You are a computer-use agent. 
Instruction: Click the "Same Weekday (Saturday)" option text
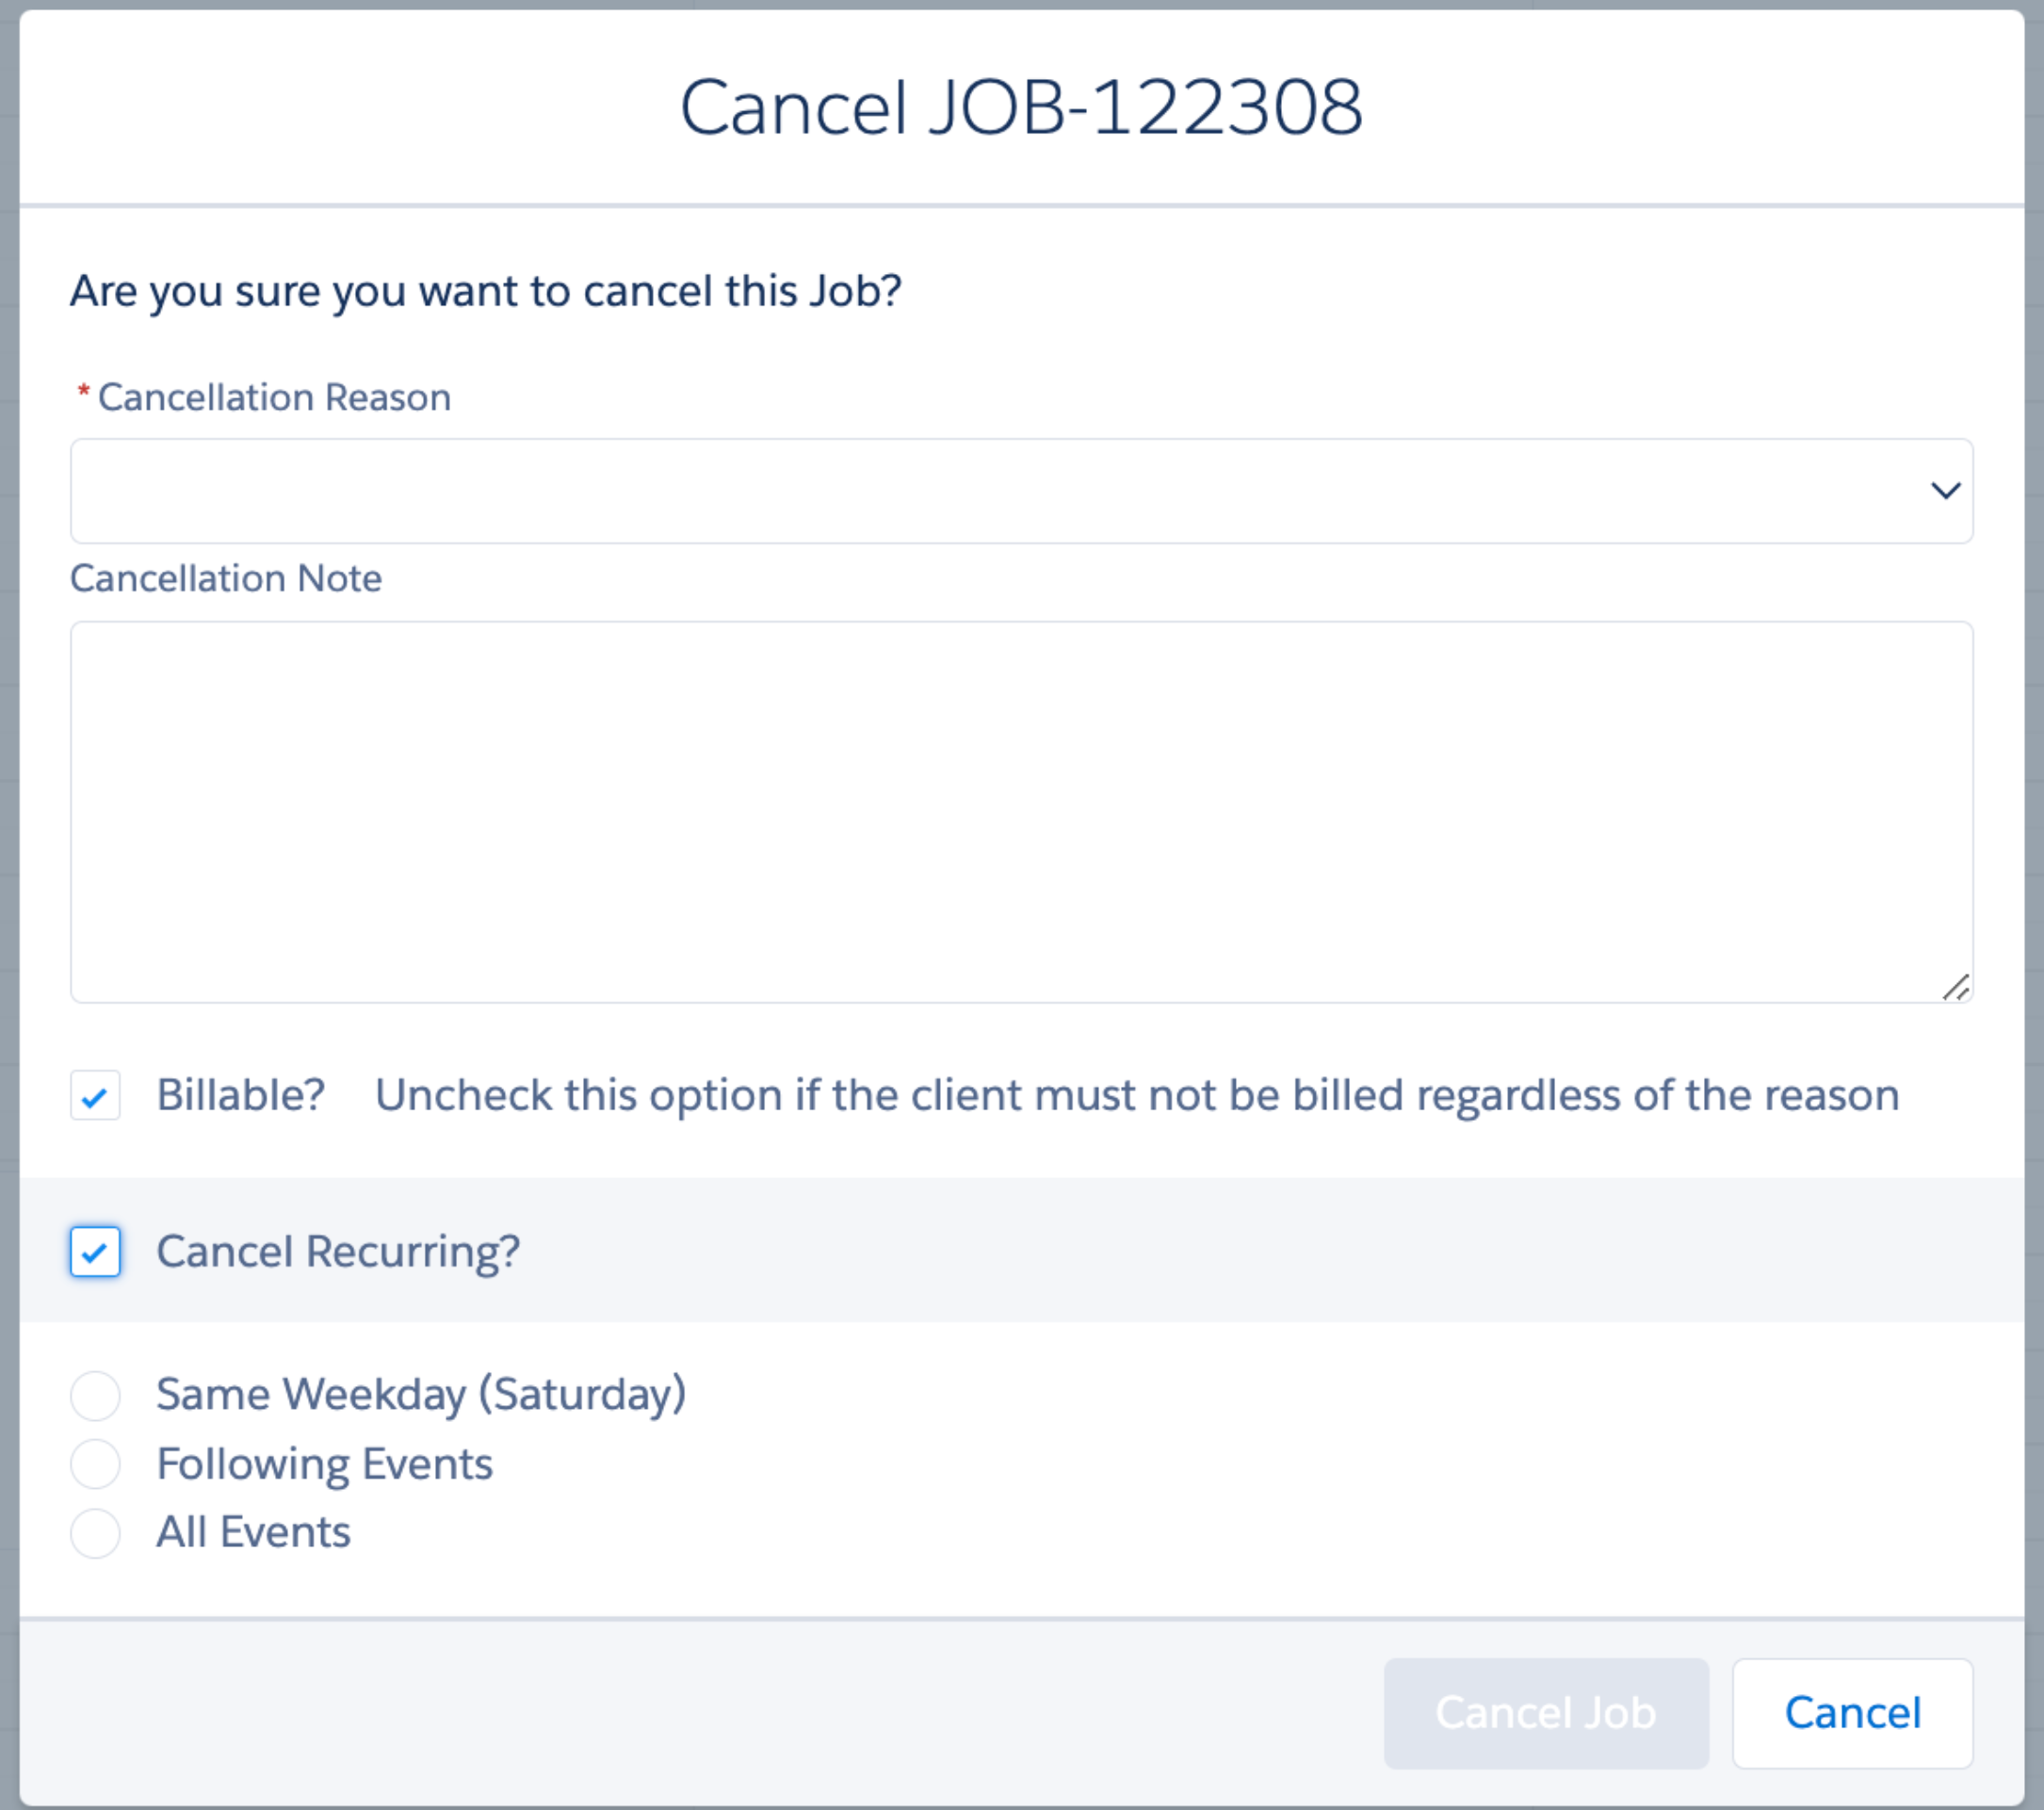421,1395
